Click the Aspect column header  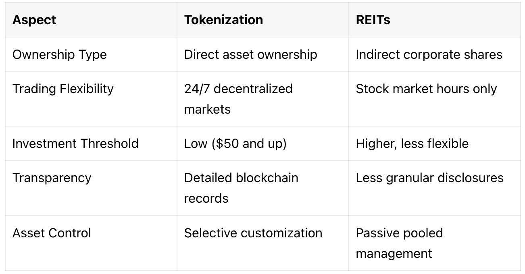point(34,20)
